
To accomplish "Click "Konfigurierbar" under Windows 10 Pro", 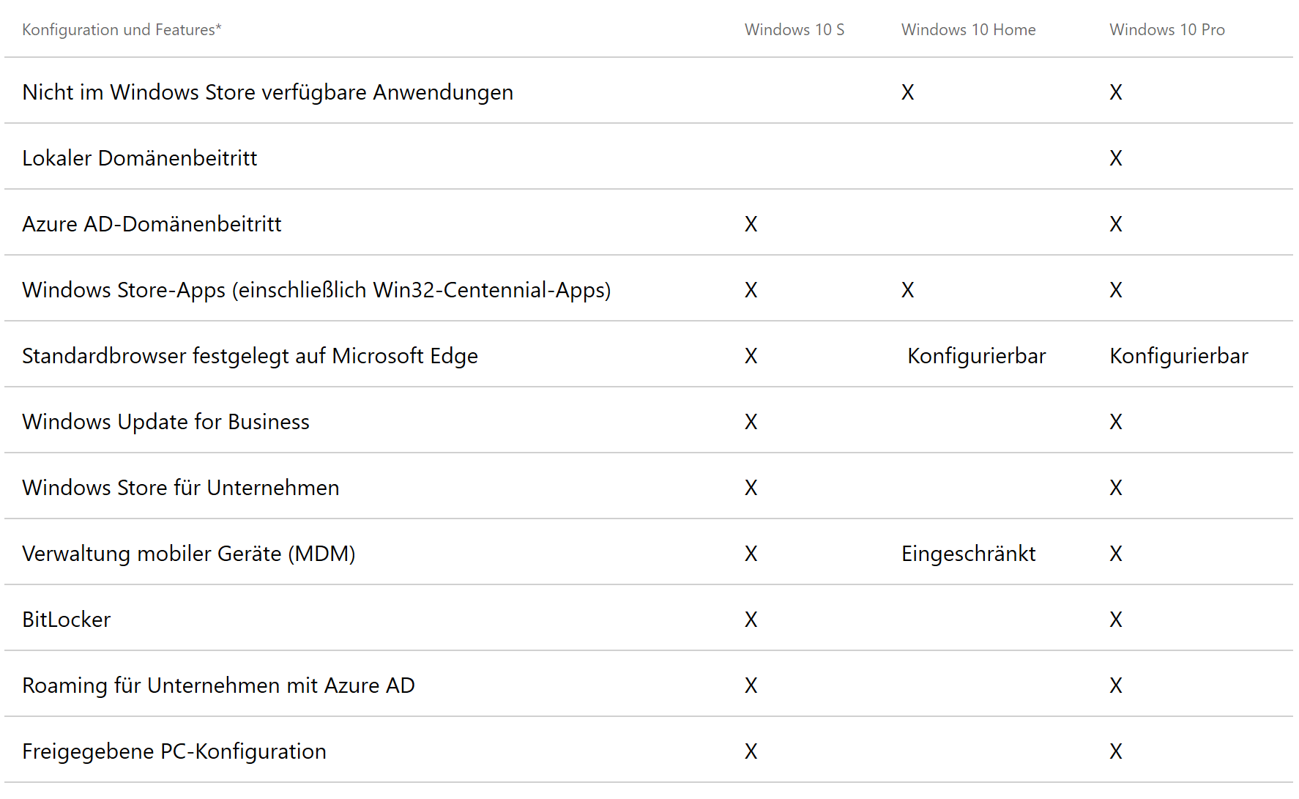I will 1178,356.
